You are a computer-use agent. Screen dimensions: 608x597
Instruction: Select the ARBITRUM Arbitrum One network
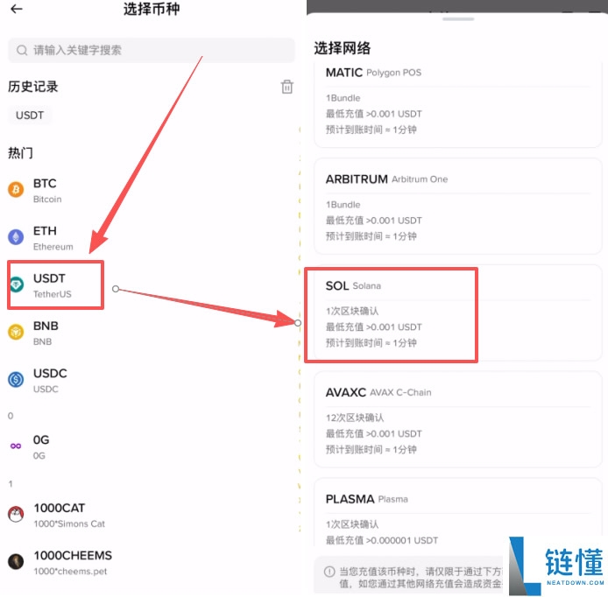[458, 206]
